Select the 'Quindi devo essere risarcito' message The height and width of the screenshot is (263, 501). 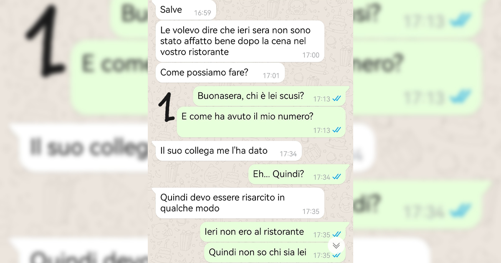(x=240, y=203)
